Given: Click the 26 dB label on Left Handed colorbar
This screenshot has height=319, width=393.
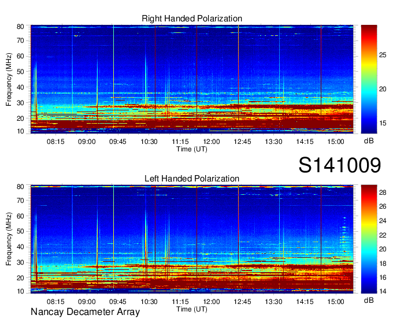Looking at the screenshot, I should pos(383,206).
